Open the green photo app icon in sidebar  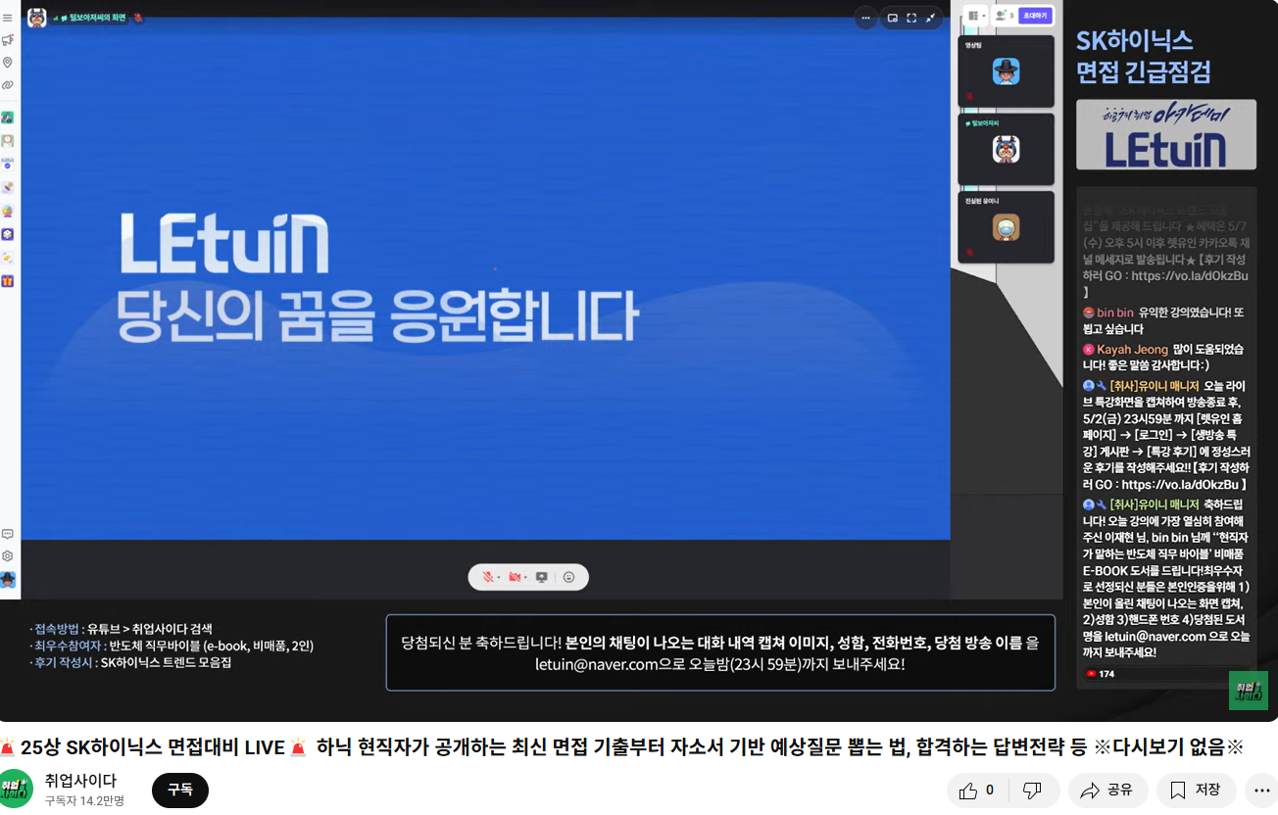point(7,118)
